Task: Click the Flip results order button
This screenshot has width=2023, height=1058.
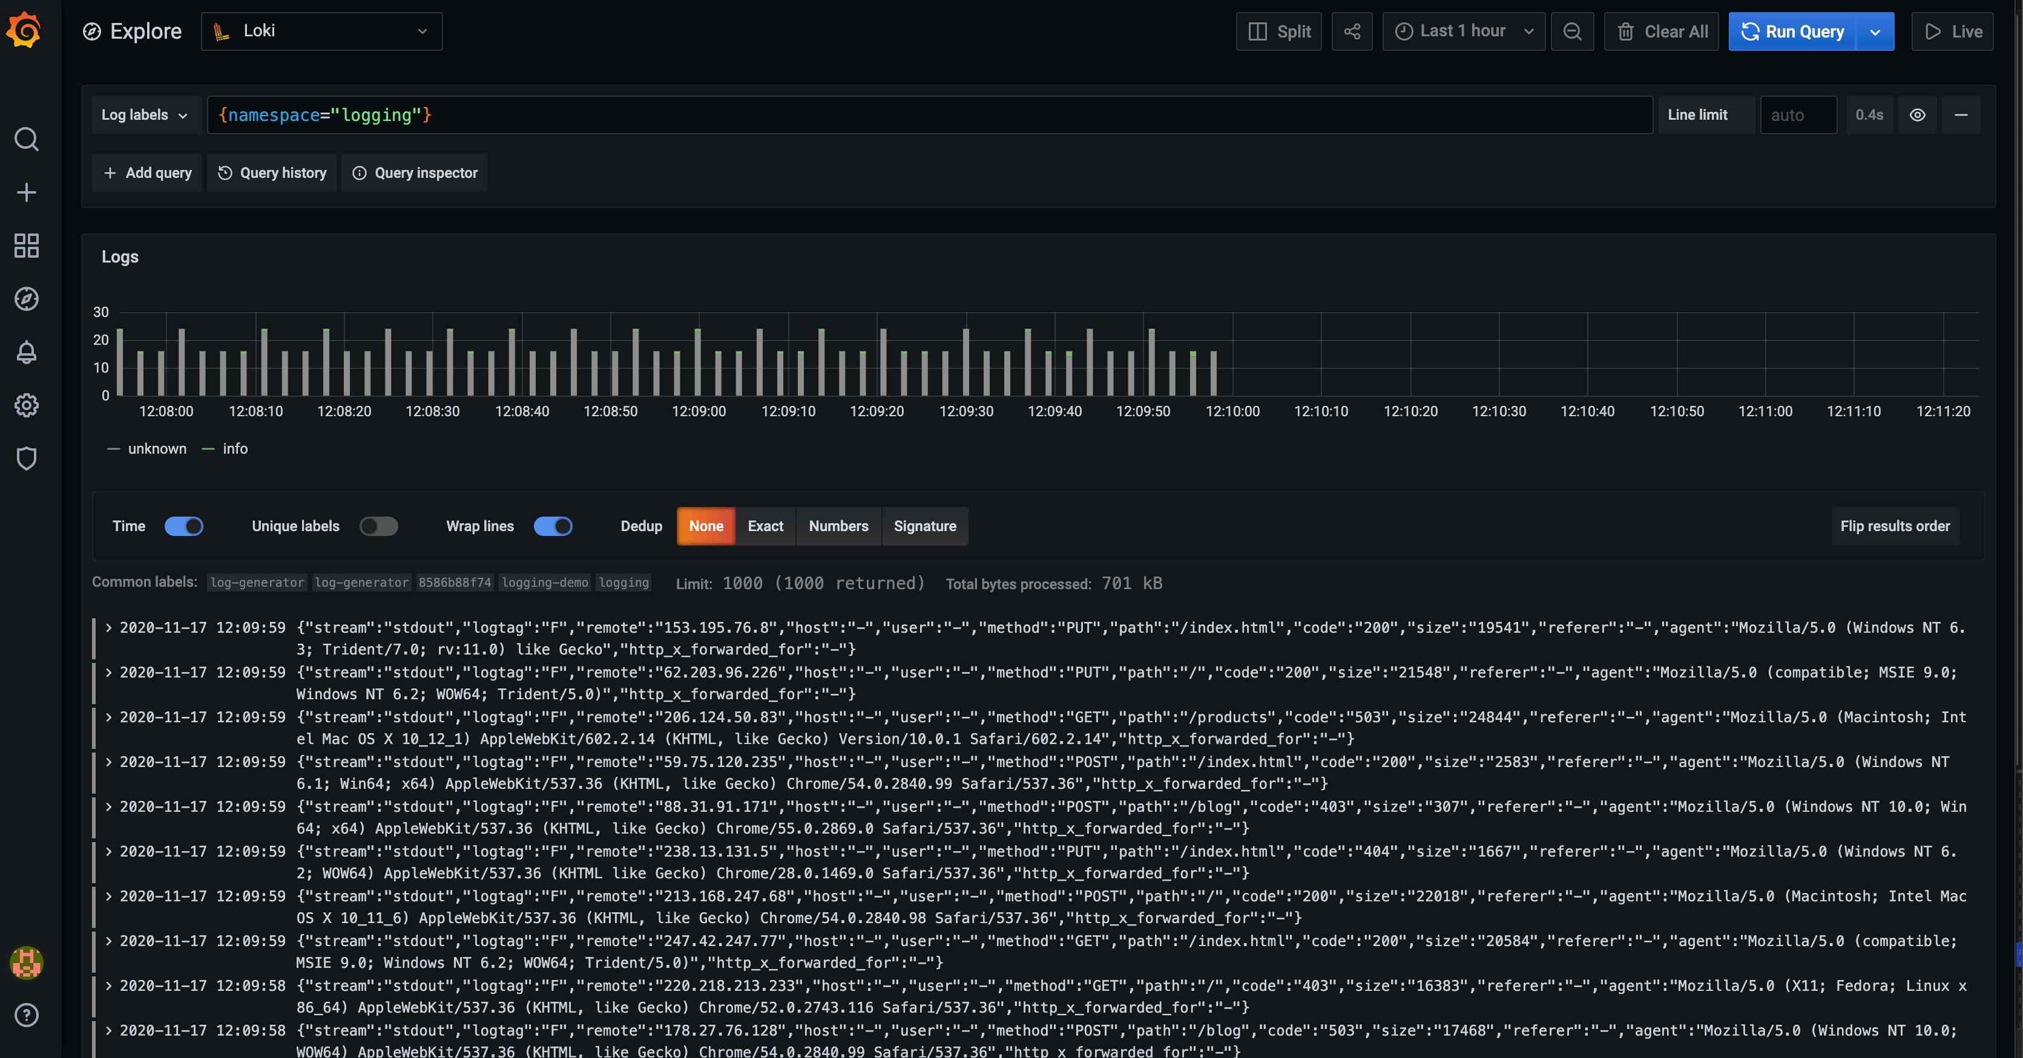Action: click(x=1895, y=527)
